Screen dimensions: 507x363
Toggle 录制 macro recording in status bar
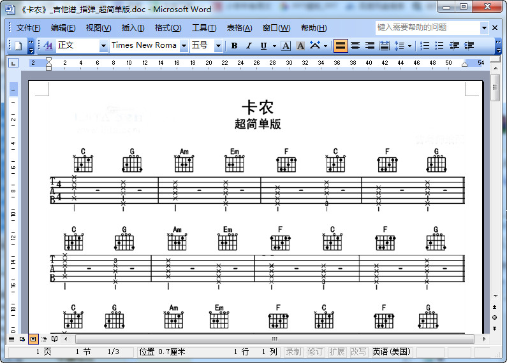(x=293, y=352)
